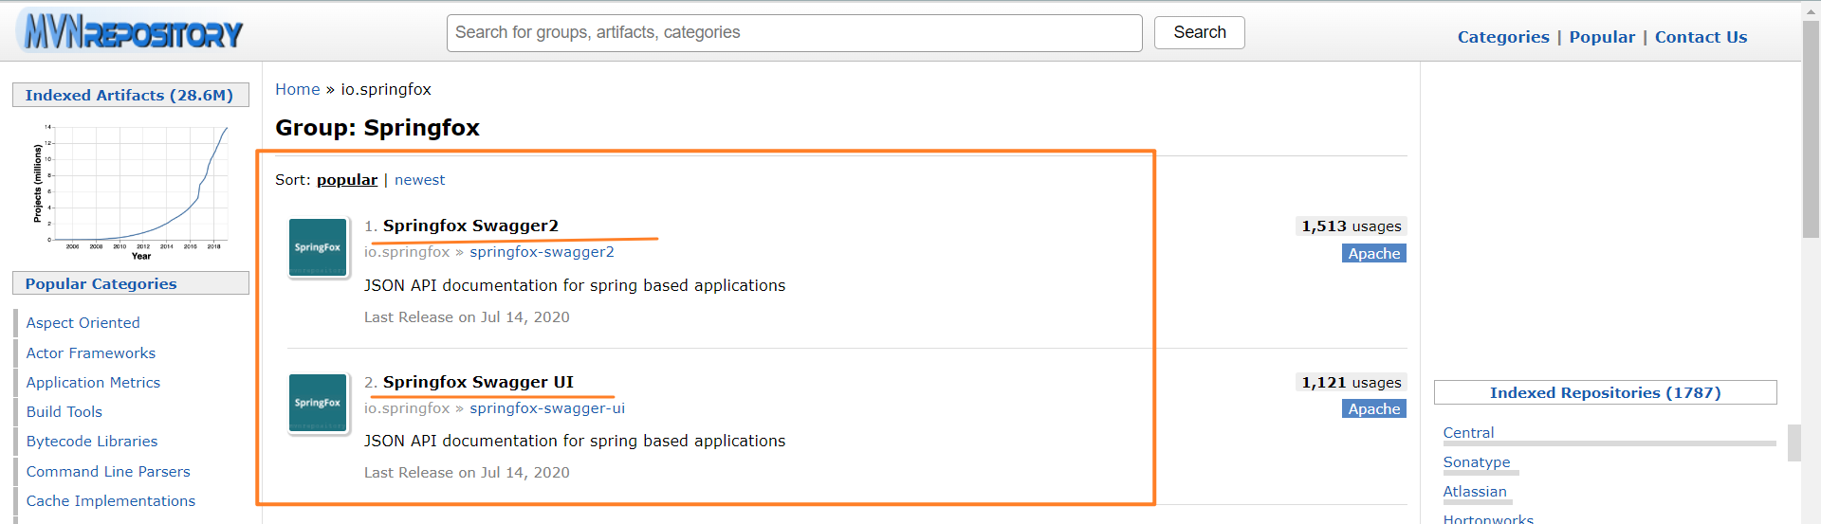Open the Actor Frameworks category
1821x524 pixels.
[91, 353]
